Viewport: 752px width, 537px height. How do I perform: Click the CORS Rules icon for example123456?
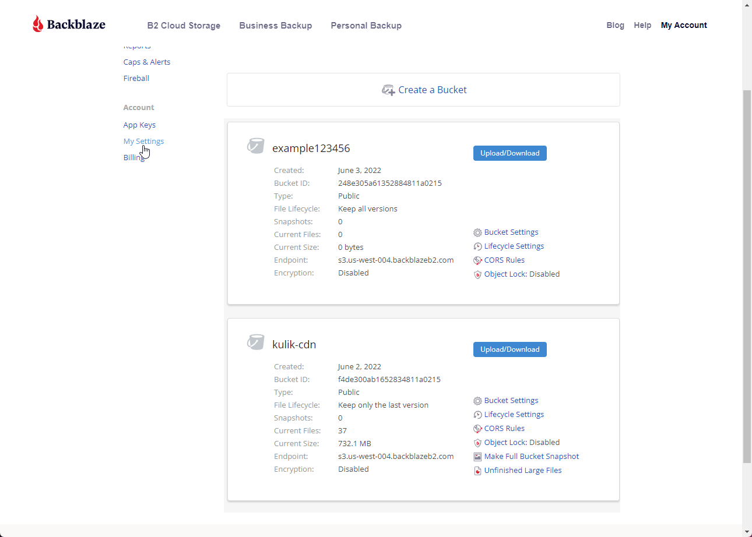(477, 260)
